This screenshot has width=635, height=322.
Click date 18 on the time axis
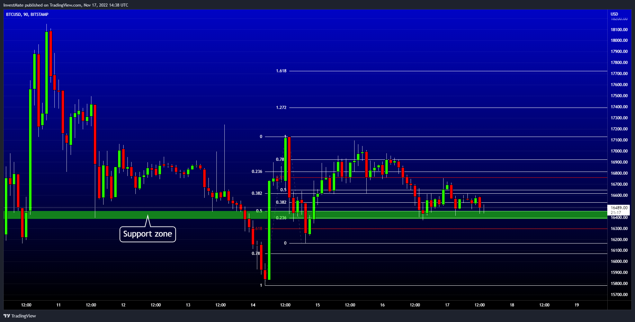pos(512,305)
